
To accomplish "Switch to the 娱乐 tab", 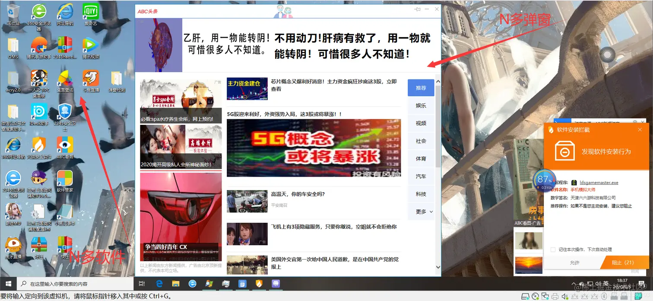I will tap(421, 105).
